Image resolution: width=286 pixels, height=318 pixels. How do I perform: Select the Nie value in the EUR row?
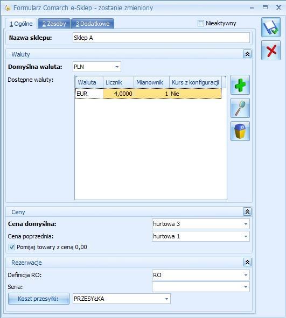point(196,94)
